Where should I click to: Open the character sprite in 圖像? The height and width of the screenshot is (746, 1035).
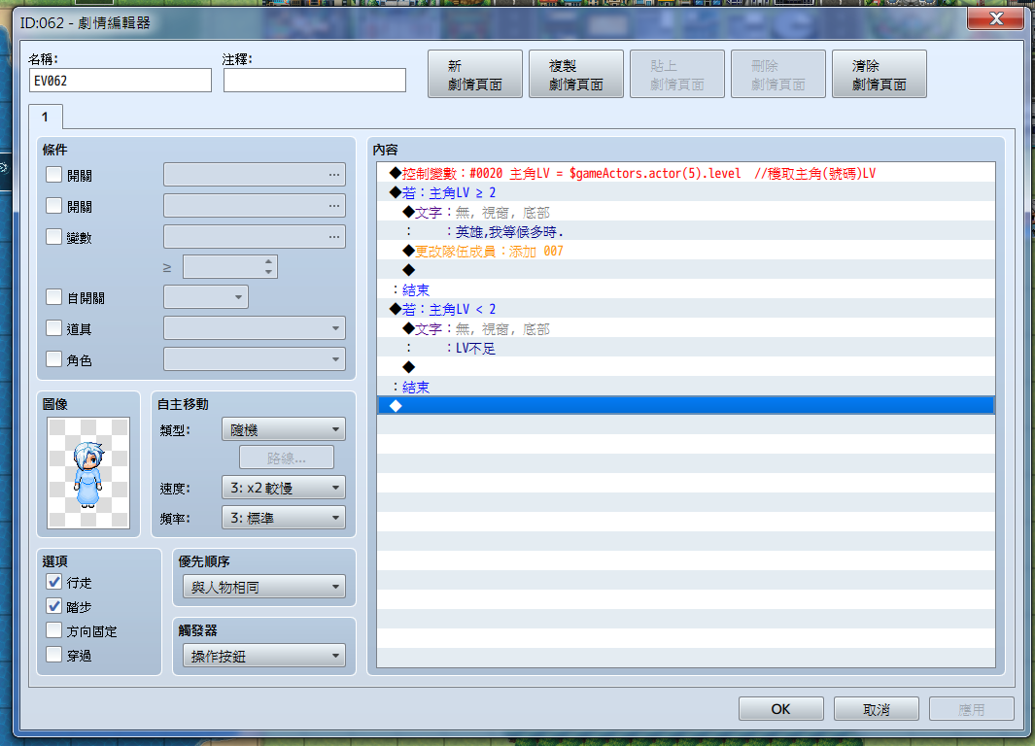(x=88, y=473)
